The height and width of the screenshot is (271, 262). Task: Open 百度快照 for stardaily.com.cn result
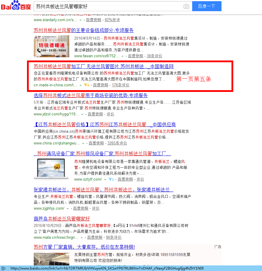pyautogui.click(x=94, y=20)
